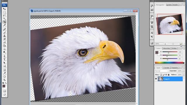Image resolution: width=187 pixels, height=105 pixels.
Task: Change the screen mode button
Action: tap(5, 95)
